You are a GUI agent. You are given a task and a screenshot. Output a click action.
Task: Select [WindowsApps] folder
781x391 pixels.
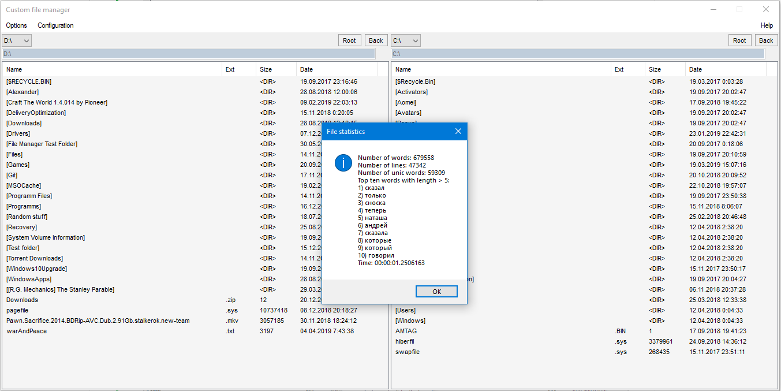point(28,280)
